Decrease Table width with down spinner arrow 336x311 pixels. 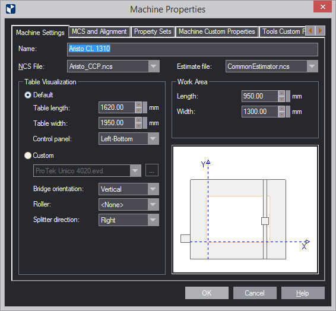(138, 126)
